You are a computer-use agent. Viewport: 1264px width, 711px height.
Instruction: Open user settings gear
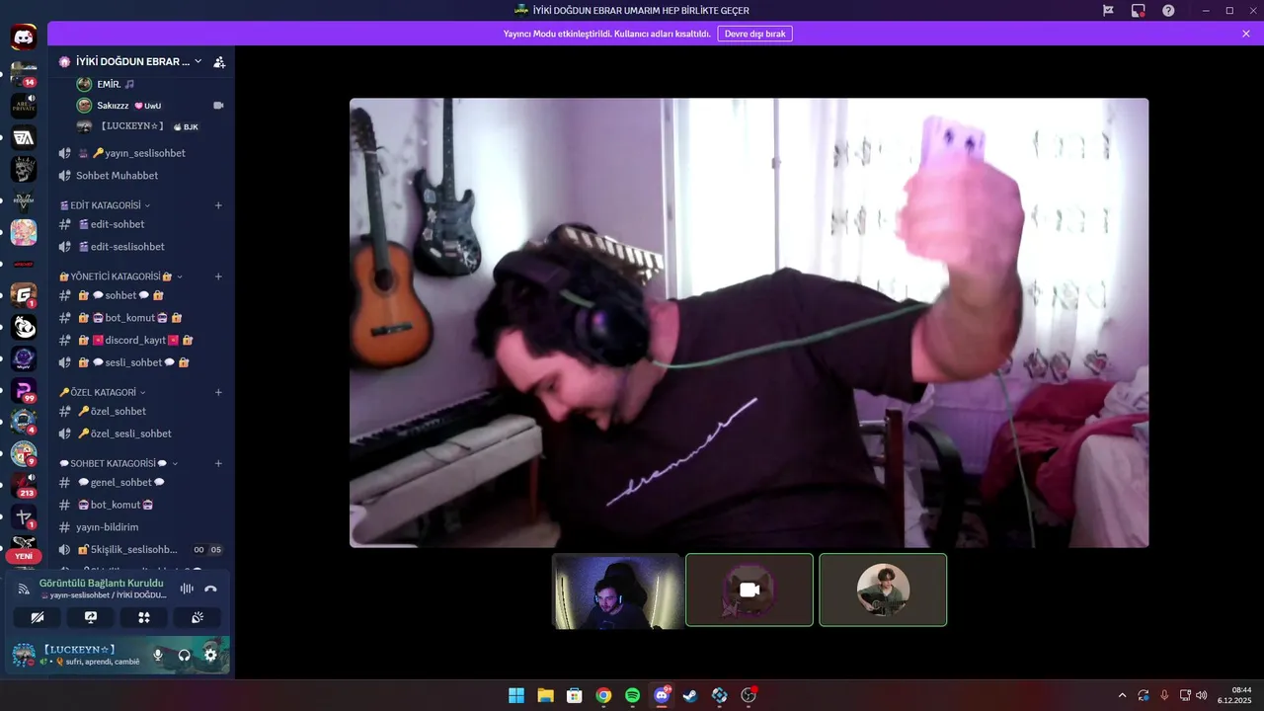click(x=210, y=655)
